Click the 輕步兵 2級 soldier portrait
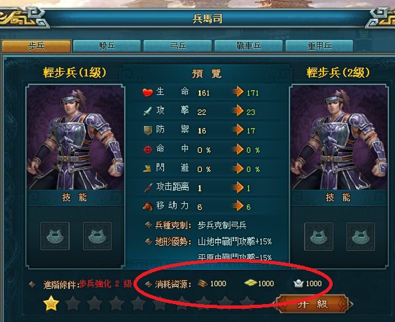 [x=339, y=138]
